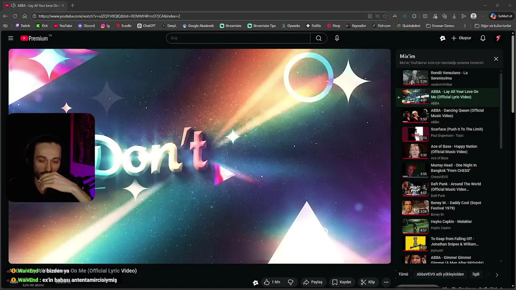Screen dimensions: 516x290
Task: Open DeepL bookmark
Action: click(169, 26)
